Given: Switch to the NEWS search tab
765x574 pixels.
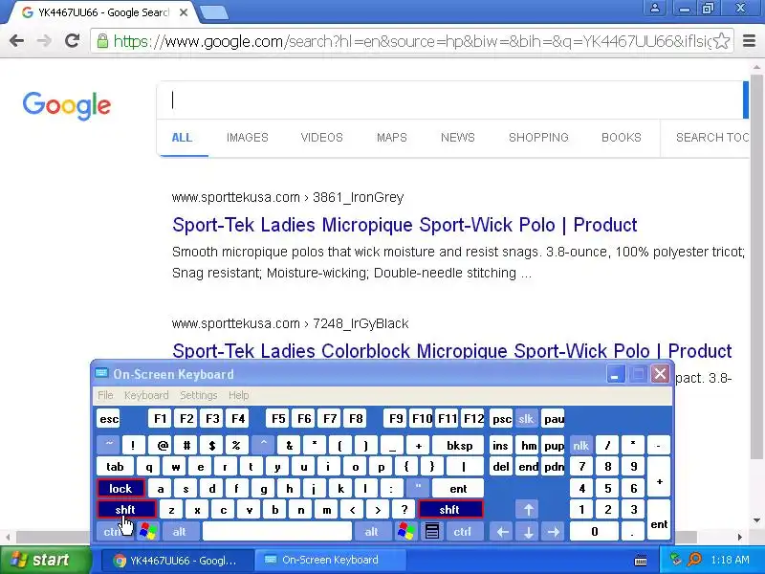Looking at the screenshot, I should pos(458,137).
